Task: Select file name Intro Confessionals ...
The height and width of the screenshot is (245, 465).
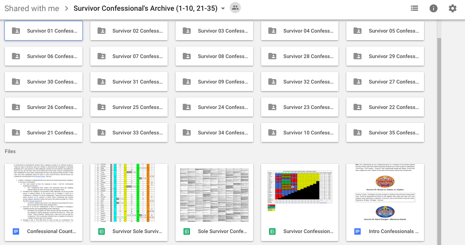Action: 393,231
